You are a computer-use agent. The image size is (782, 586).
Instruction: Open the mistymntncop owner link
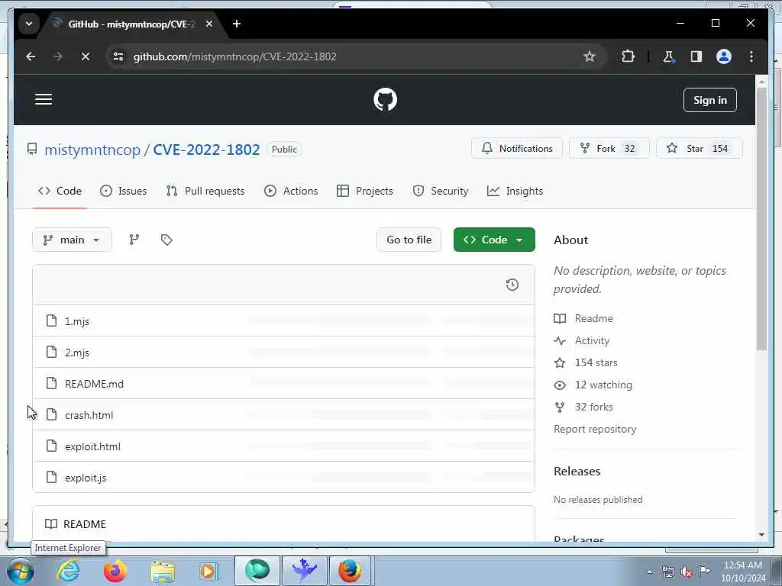92,150
